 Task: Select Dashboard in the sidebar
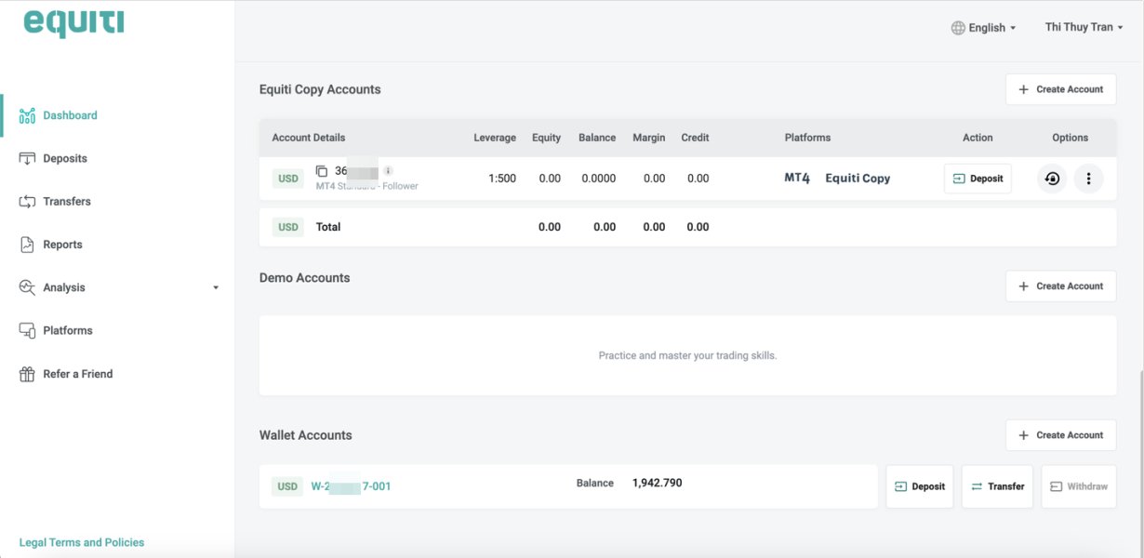70,115
